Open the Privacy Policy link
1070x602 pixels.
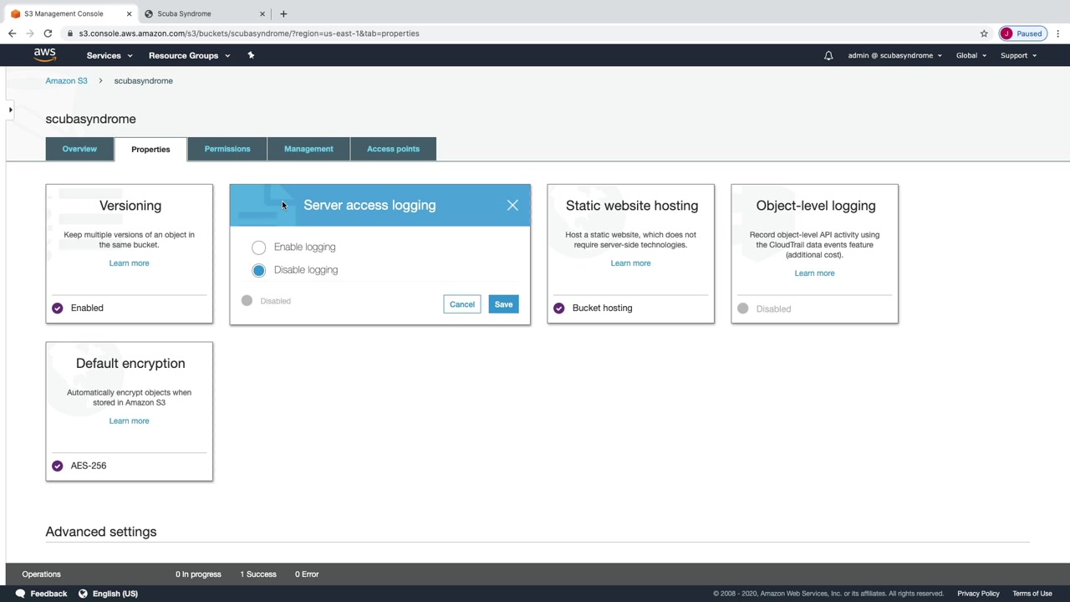(978, 594)
